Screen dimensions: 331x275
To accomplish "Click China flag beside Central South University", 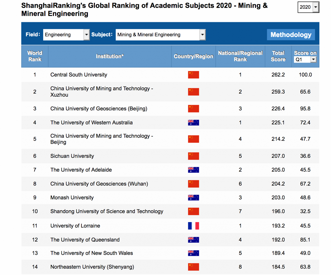I will (193, 75).
